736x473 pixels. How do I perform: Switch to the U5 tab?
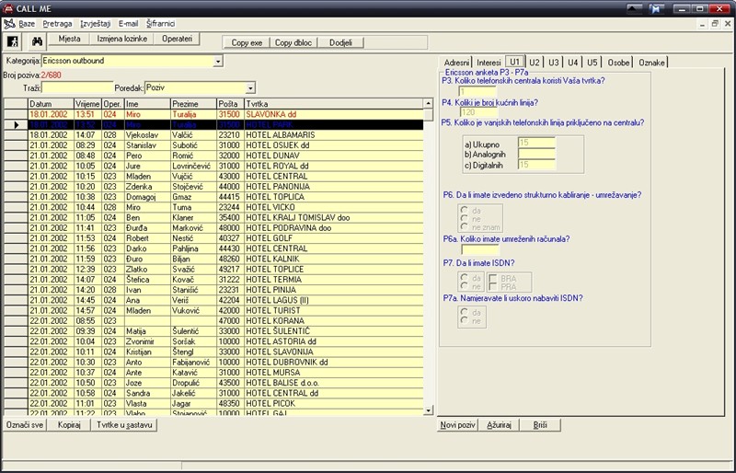click(592, 63)
